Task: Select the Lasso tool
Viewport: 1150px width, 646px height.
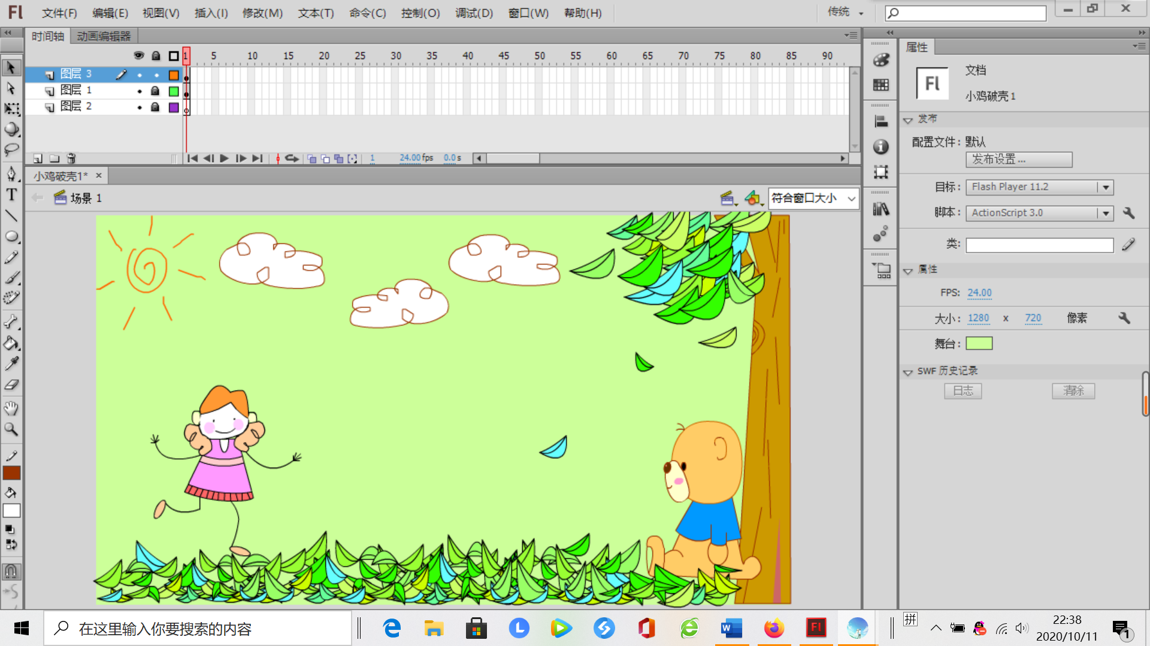Action: point(11,150)
